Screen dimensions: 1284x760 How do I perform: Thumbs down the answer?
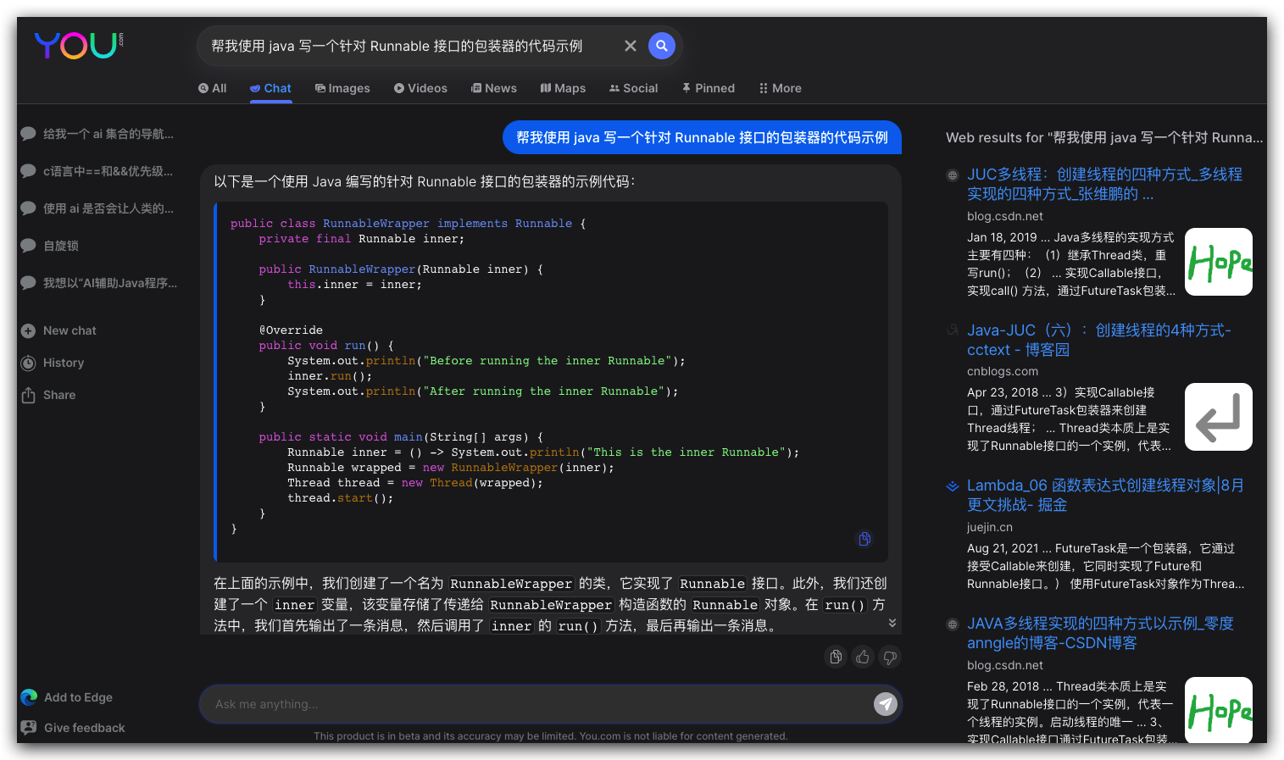click(x=890, y=657)
